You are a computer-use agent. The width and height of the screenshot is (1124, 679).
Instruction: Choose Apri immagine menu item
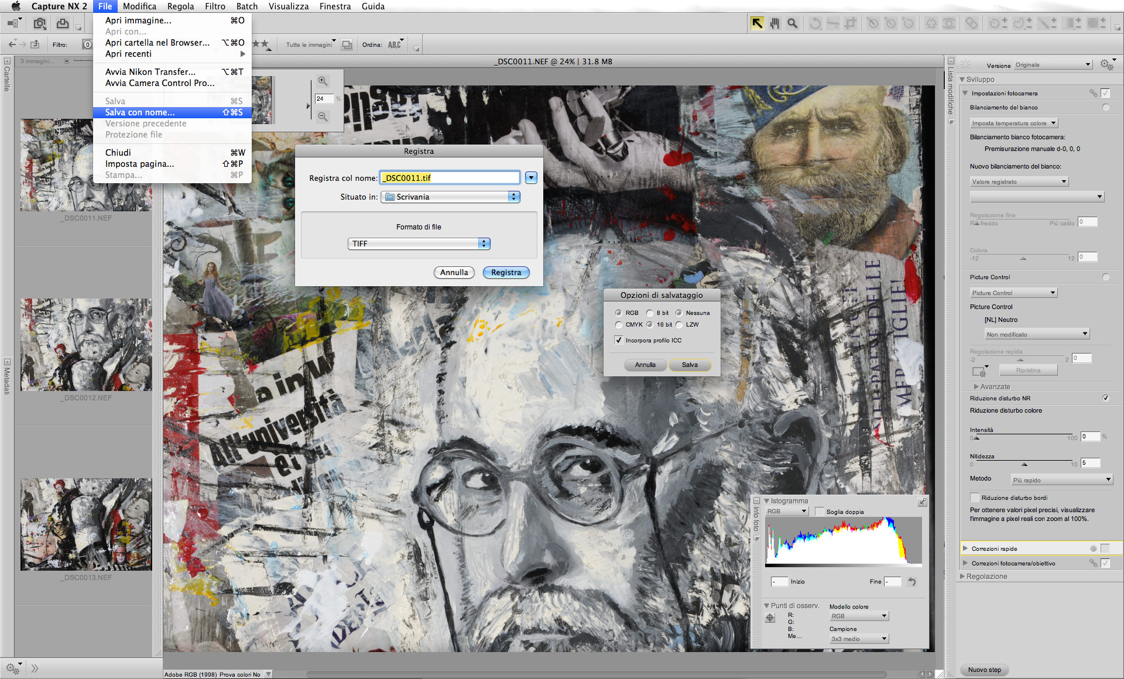172,20
